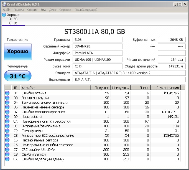Viewport: 189px width, 170px height.
Task: Click status orb for Повторные попытки раскрутки row
Action: click(7, 121)
